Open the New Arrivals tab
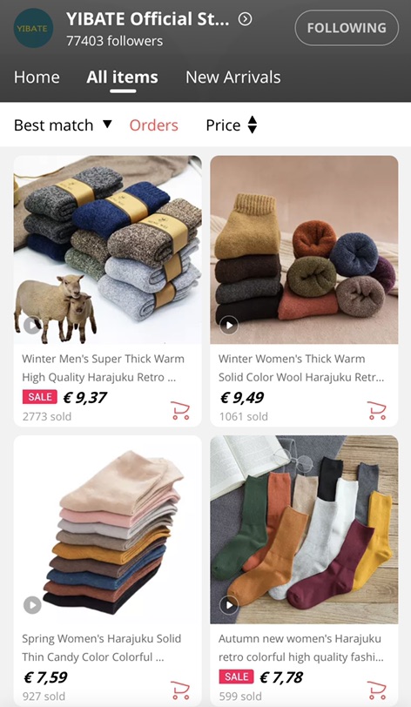 point(233,77)
